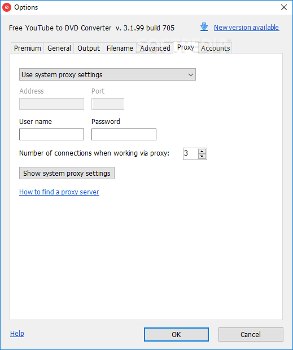Open the Help link
Image resolution: width=293 pixels, height=350 pixels.
(x=17, y=334)
